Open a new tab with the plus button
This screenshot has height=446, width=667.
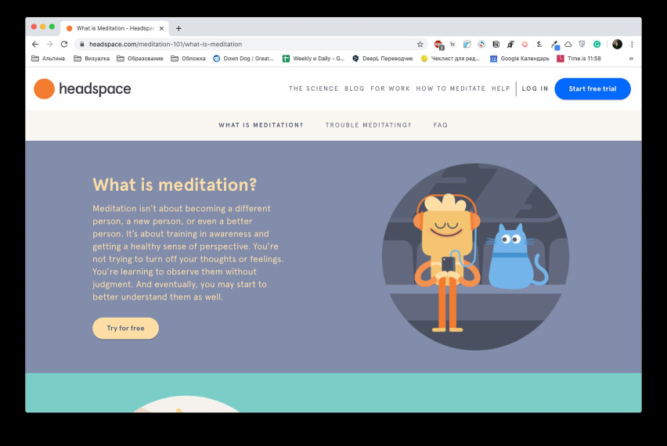tap(178, 28)
